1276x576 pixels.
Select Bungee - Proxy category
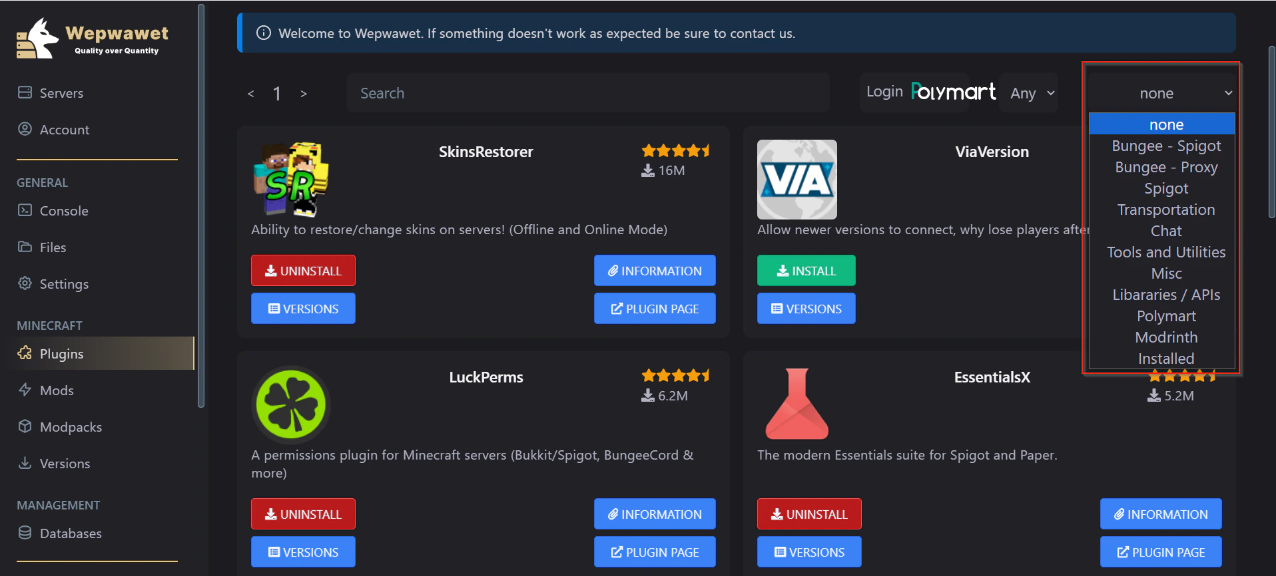click(1162, 167)
